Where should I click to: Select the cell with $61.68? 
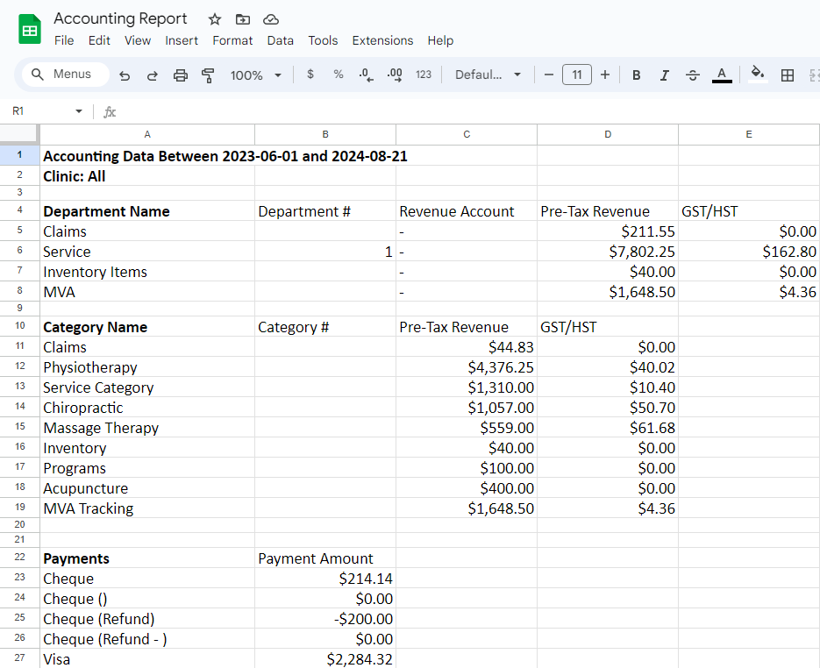point(608,428)
